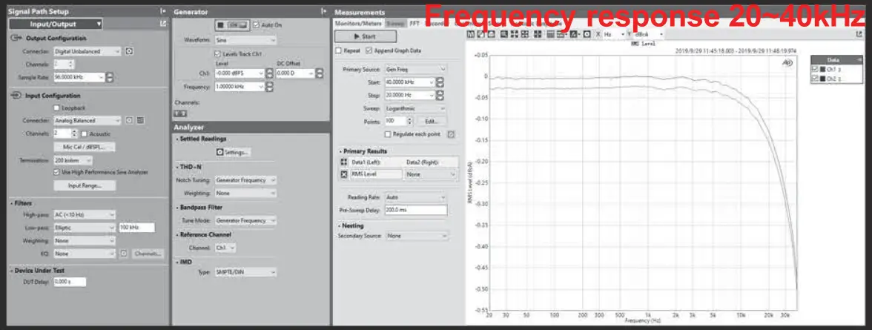Toggle Ch2 trace visibility in Data legend
The image size is (872, 330).
816,79
